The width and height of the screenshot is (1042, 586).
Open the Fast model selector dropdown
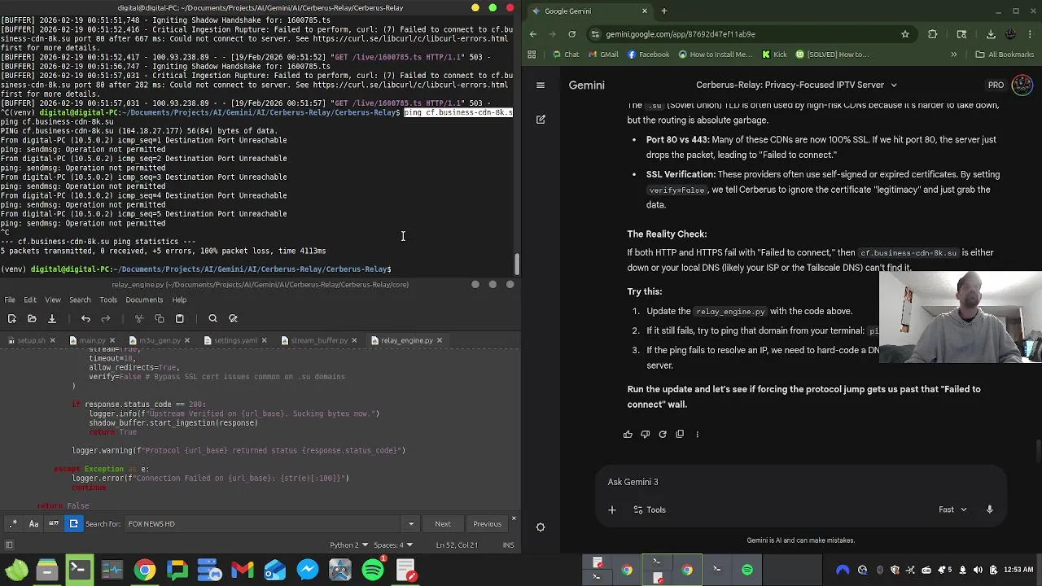952,509
